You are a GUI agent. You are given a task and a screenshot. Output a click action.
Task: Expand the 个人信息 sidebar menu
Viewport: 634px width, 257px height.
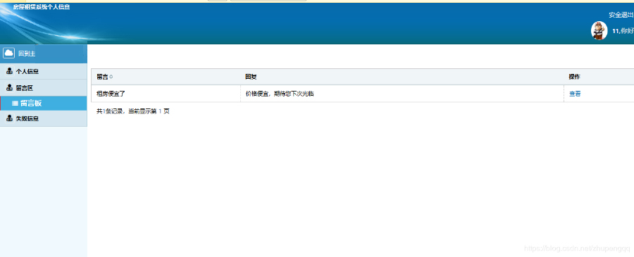click(43, 72)
